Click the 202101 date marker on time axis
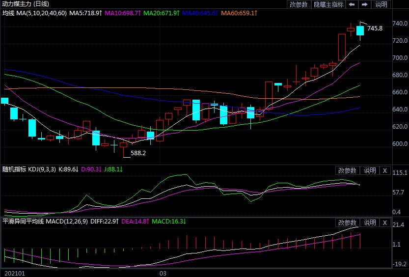 (x=13, y=273)
